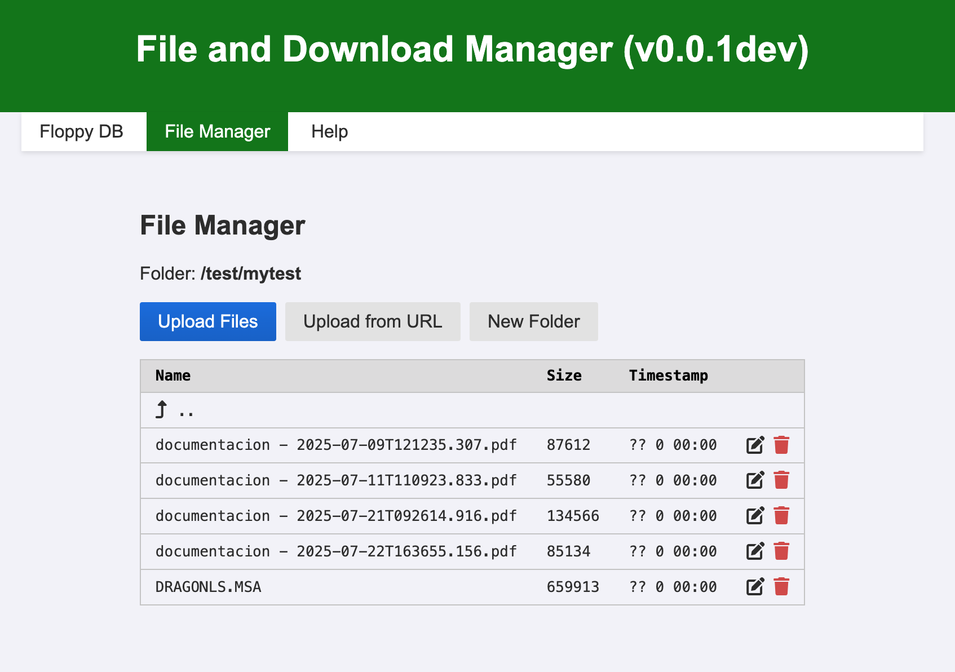Viewport: 955px width, 672px height.
Task: Click File and Download Manager title banner
Action: [472, 49]
